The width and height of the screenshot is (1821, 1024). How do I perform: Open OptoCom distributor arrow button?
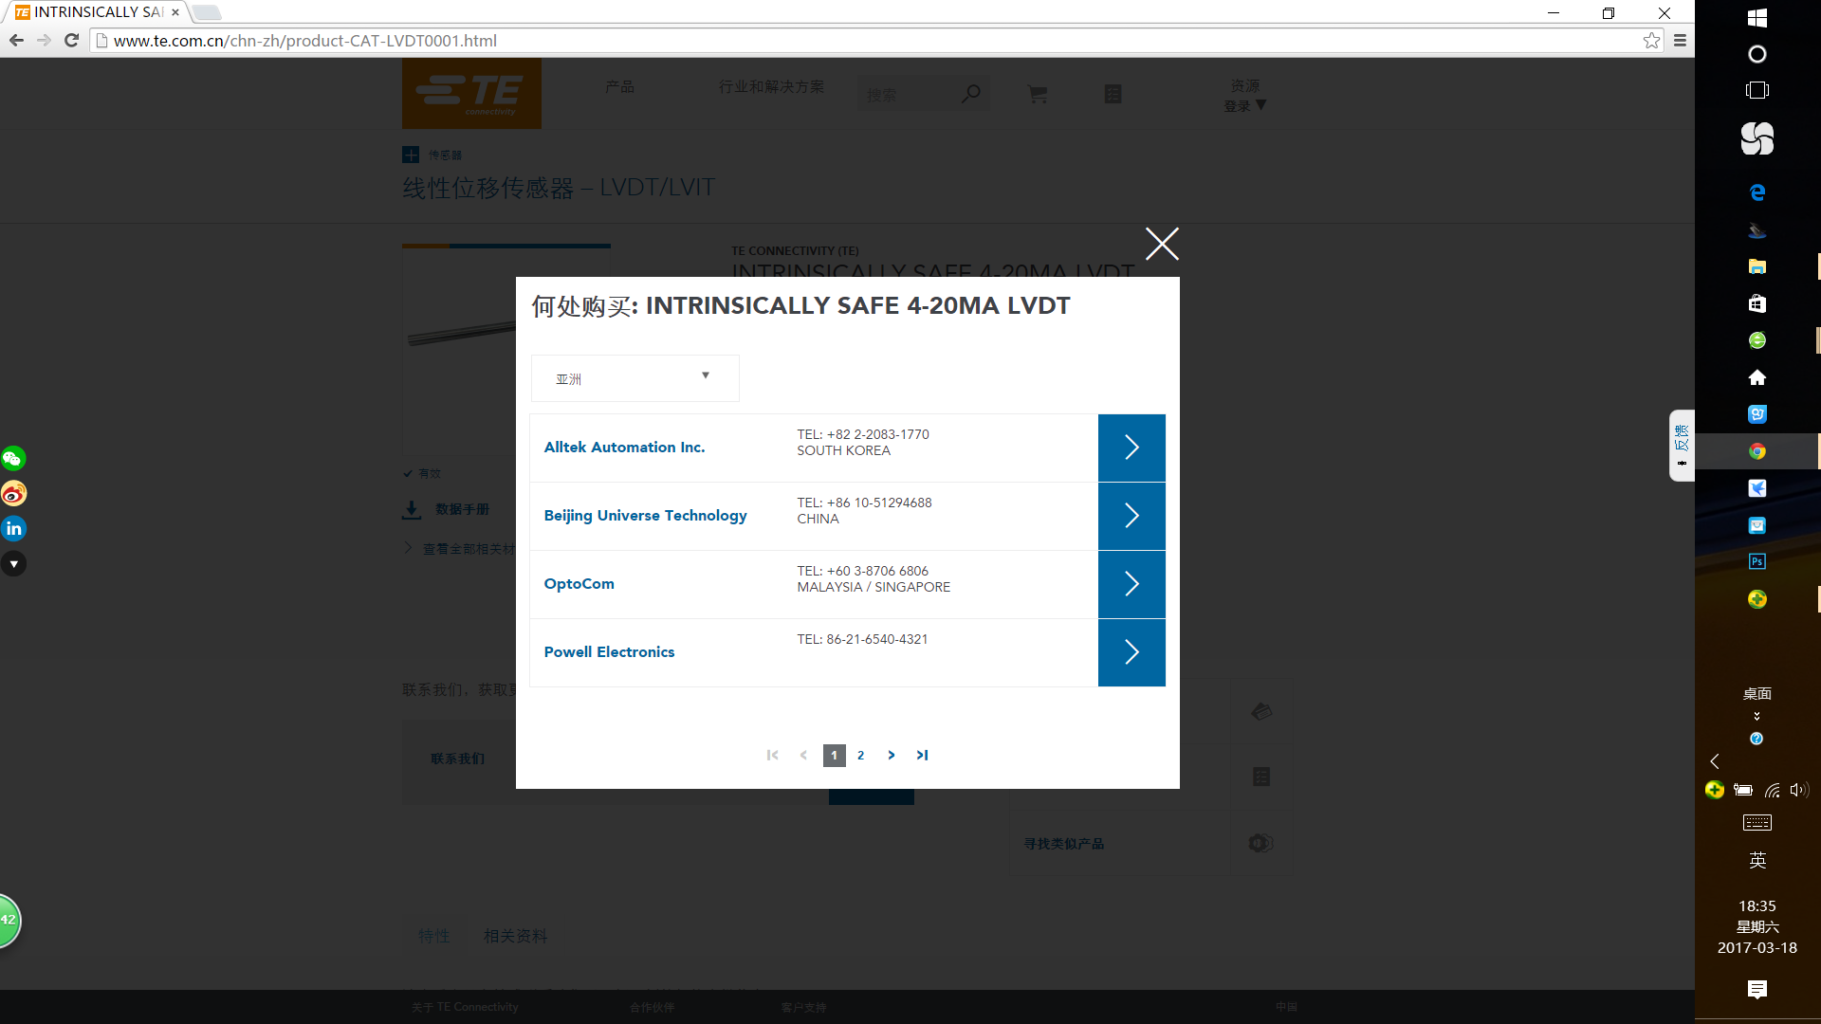tap(1131, 584)
